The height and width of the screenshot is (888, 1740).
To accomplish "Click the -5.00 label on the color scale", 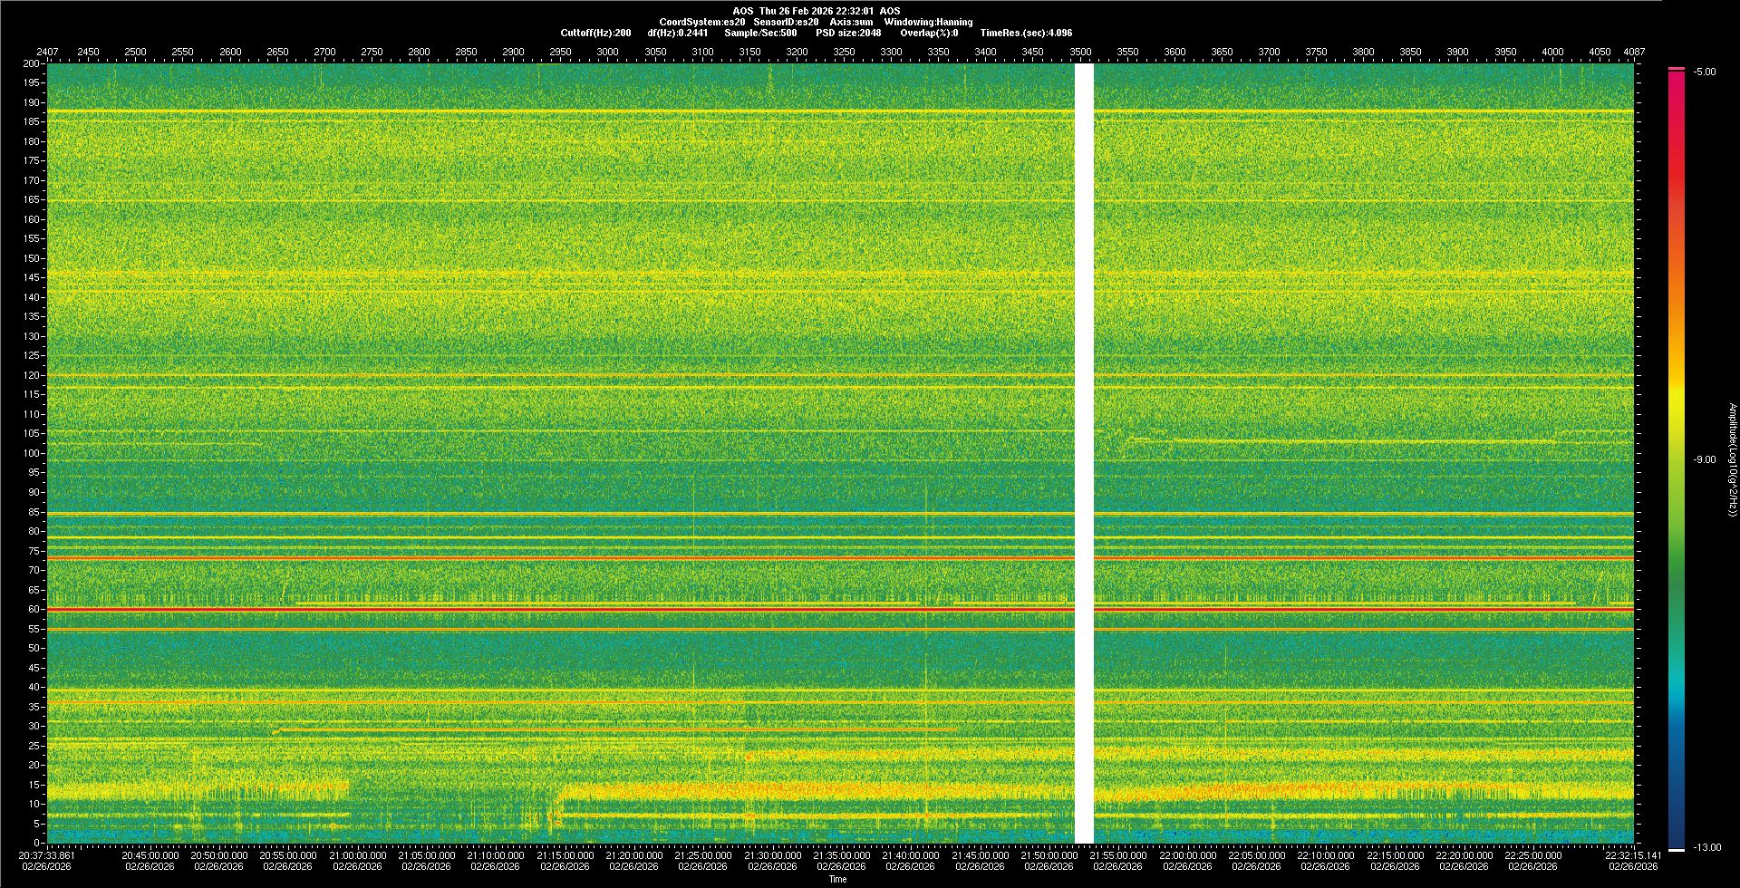I will point(1705,72).
